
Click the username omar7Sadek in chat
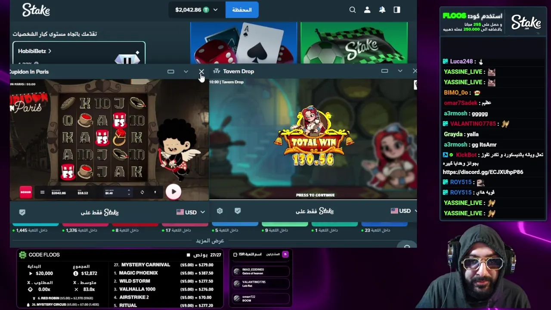click(x=461, y=103)
